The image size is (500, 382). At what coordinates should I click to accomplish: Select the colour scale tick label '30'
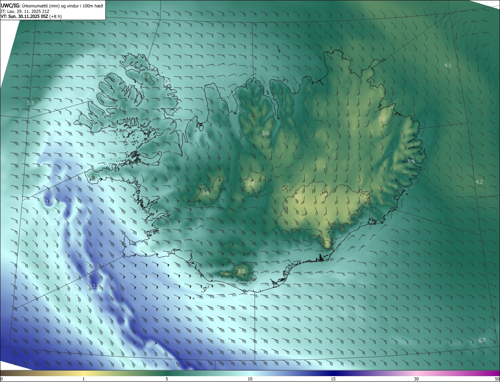point(416,379)
